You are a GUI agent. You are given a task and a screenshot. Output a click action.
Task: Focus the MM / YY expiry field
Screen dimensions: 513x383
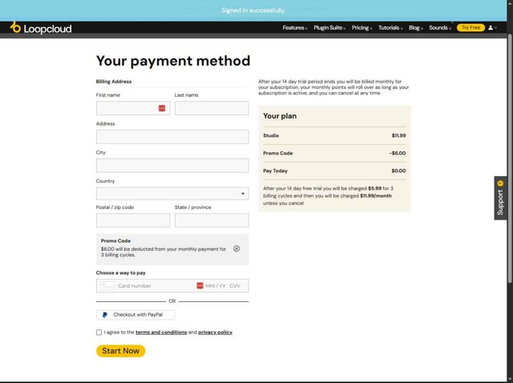click(216, 286)
